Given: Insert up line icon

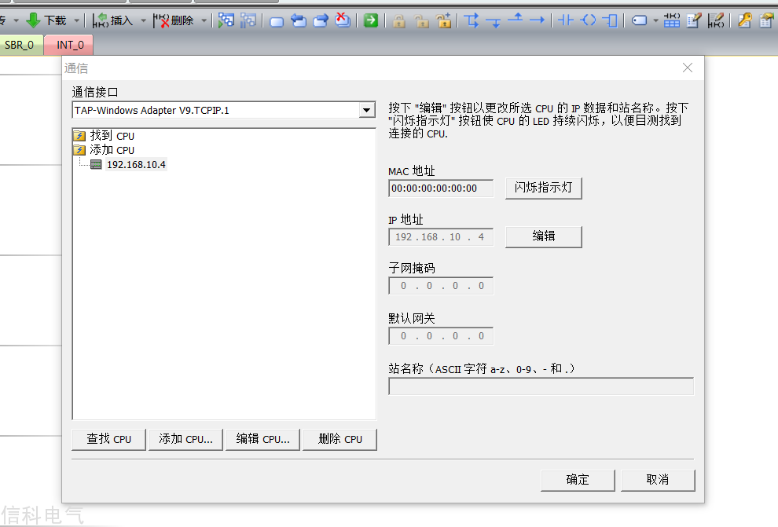Looking at the screenshot, I should [516, 20].
